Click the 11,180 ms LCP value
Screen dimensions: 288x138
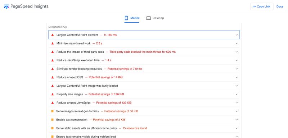pyautogui.click(x=110, y=35)
